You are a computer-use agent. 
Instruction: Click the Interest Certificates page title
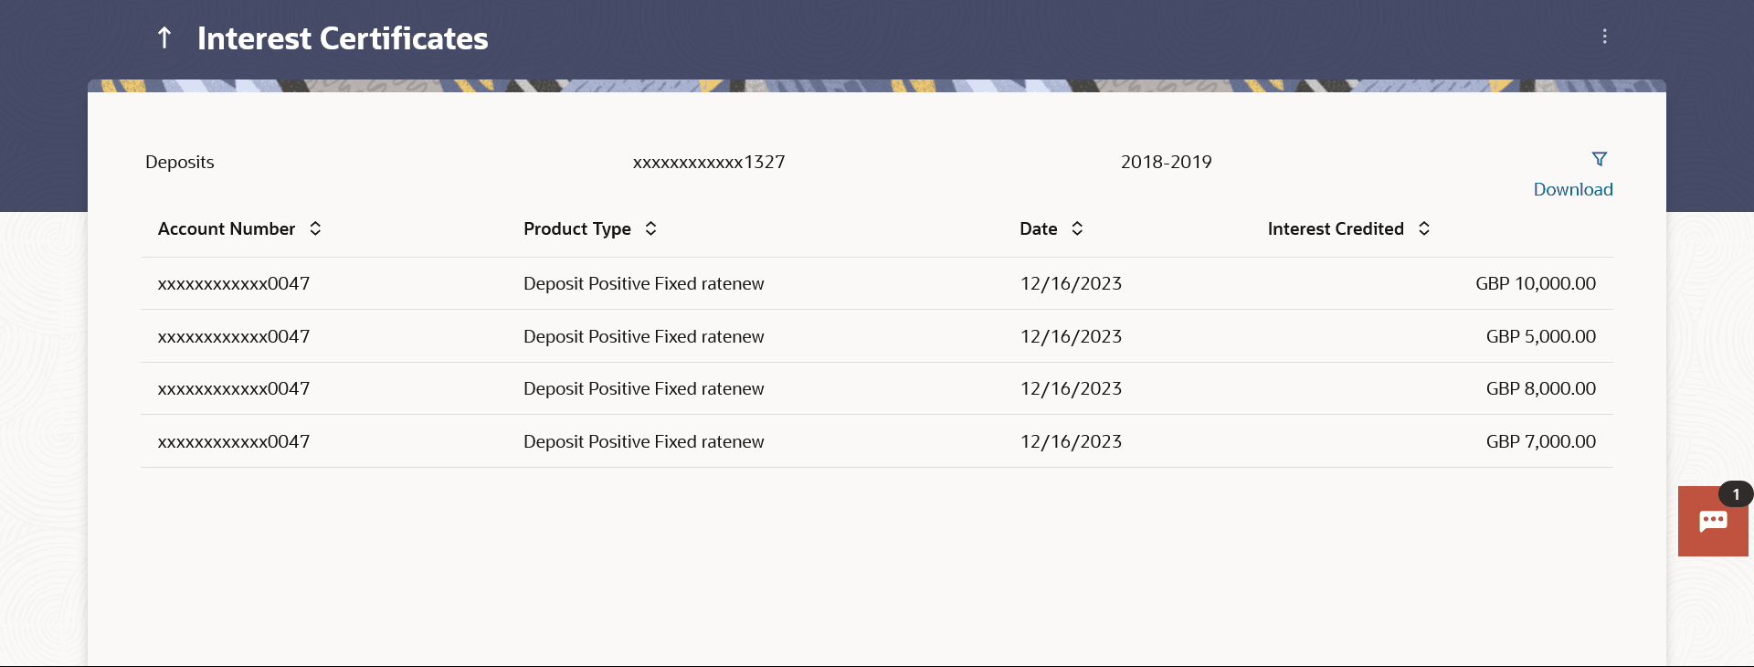pyautogui.click(x=343, y=38)
